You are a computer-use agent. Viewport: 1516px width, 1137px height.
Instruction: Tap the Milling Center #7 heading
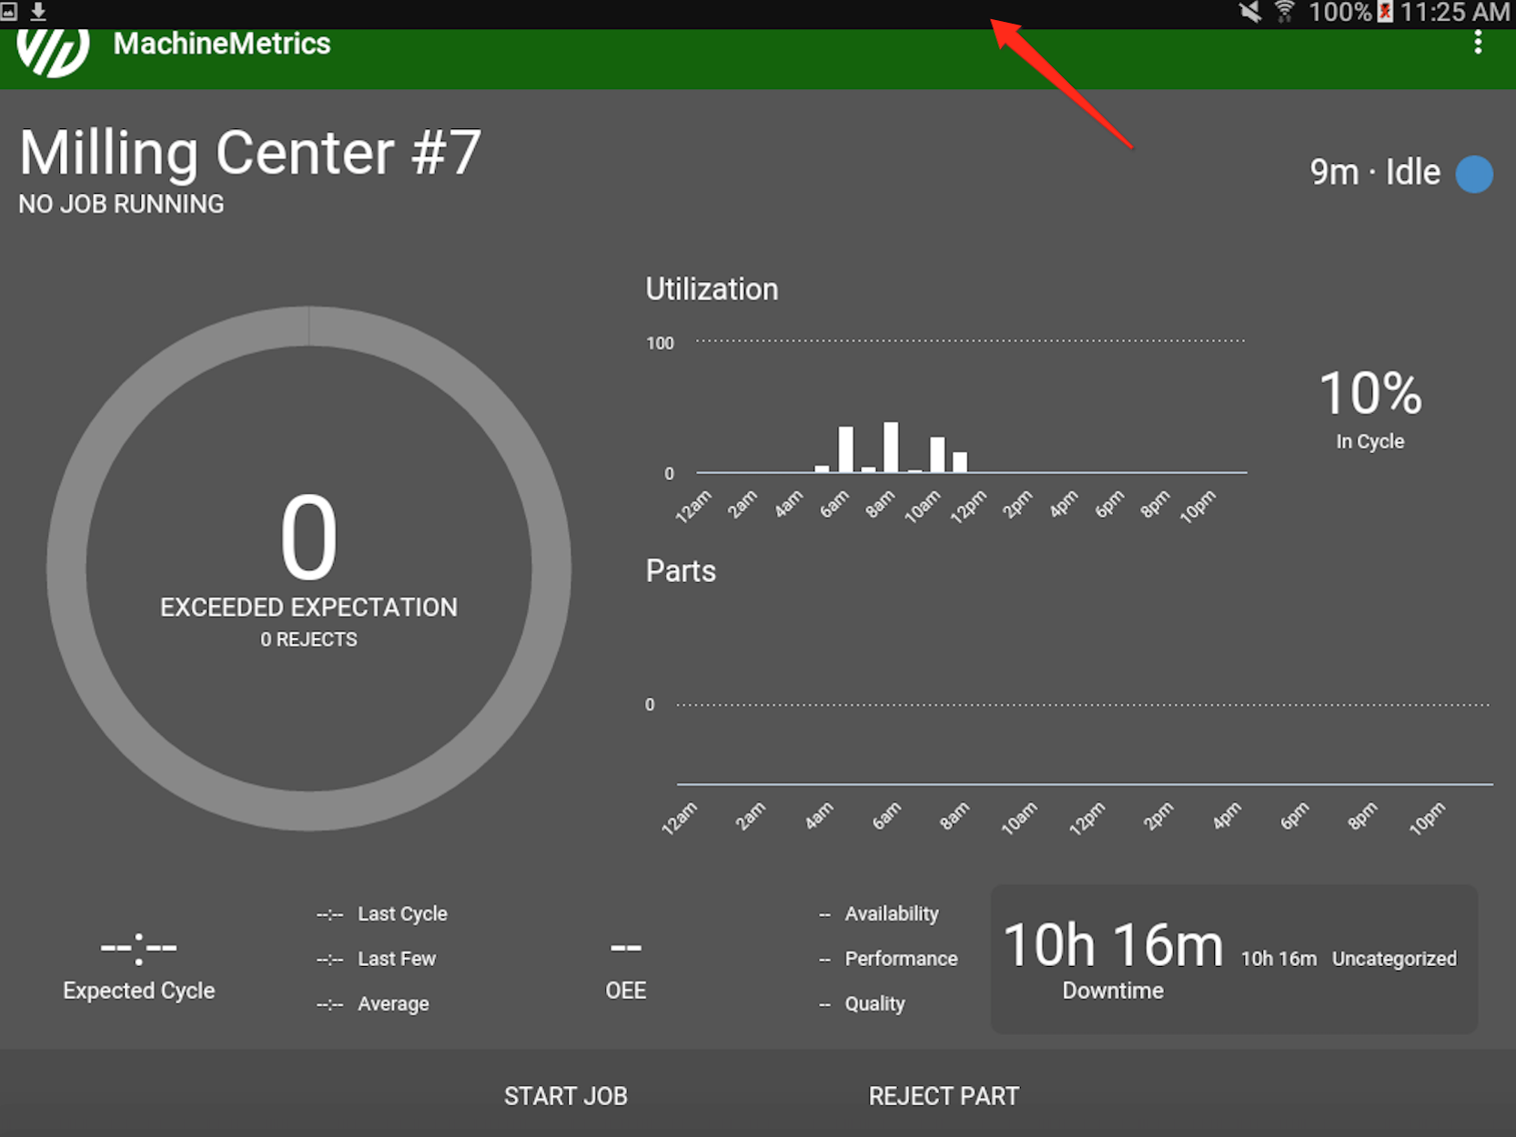coord(250,152)
